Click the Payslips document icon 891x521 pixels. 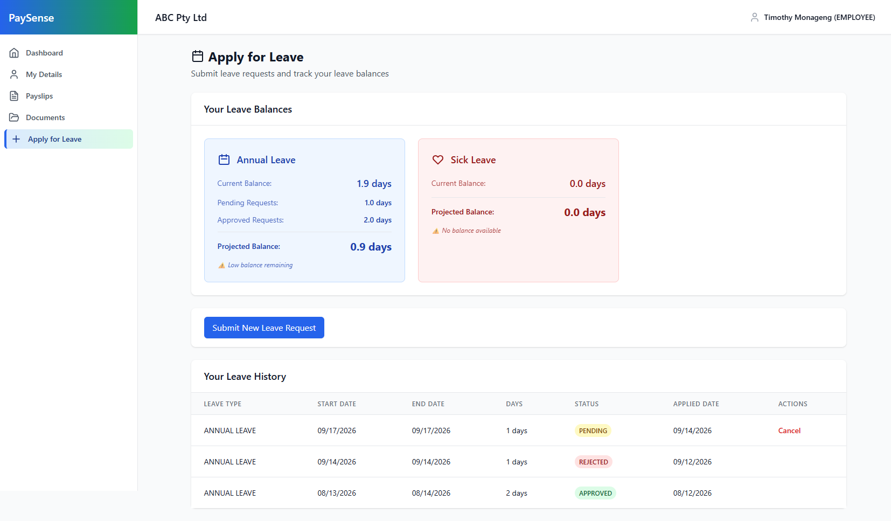coord(15,96)
